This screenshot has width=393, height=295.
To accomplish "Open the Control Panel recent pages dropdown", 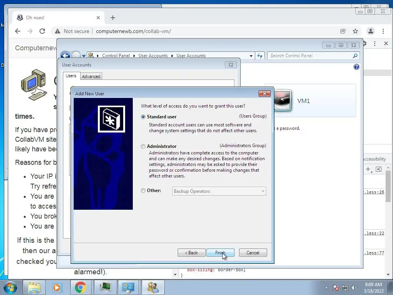I will [x=84, y=56].
